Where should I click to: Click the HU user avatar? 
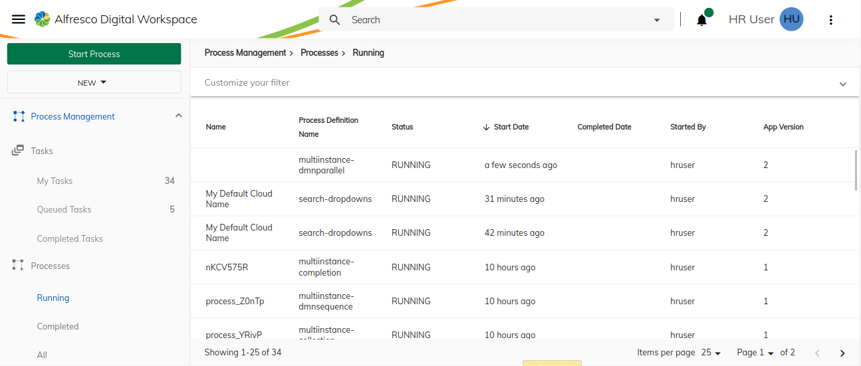click(791, 19)
